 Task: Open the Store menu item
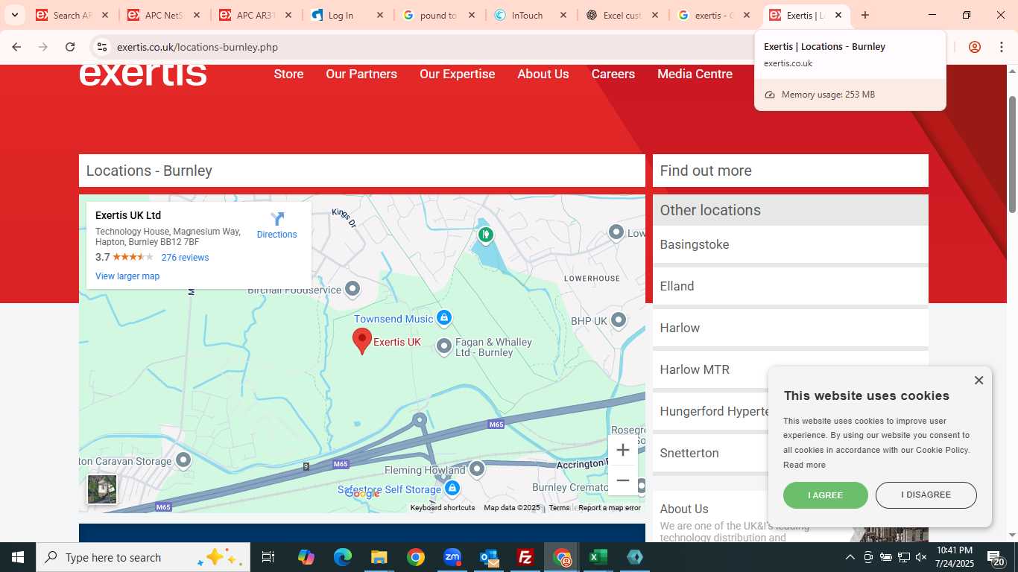tap(288, 74)
